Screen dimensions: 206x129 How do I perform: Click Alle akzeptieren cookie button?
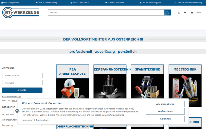165,104
